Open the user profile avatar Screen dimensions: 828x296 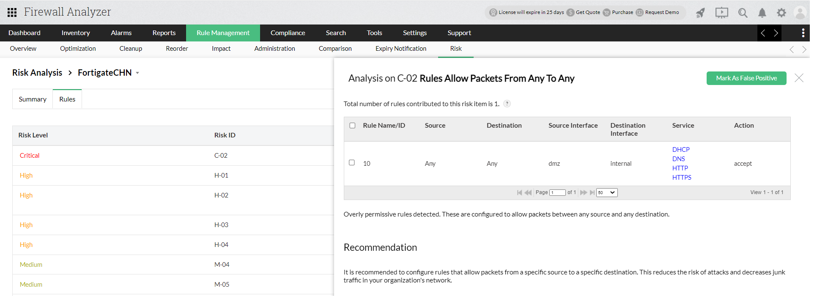coord(800,13)
